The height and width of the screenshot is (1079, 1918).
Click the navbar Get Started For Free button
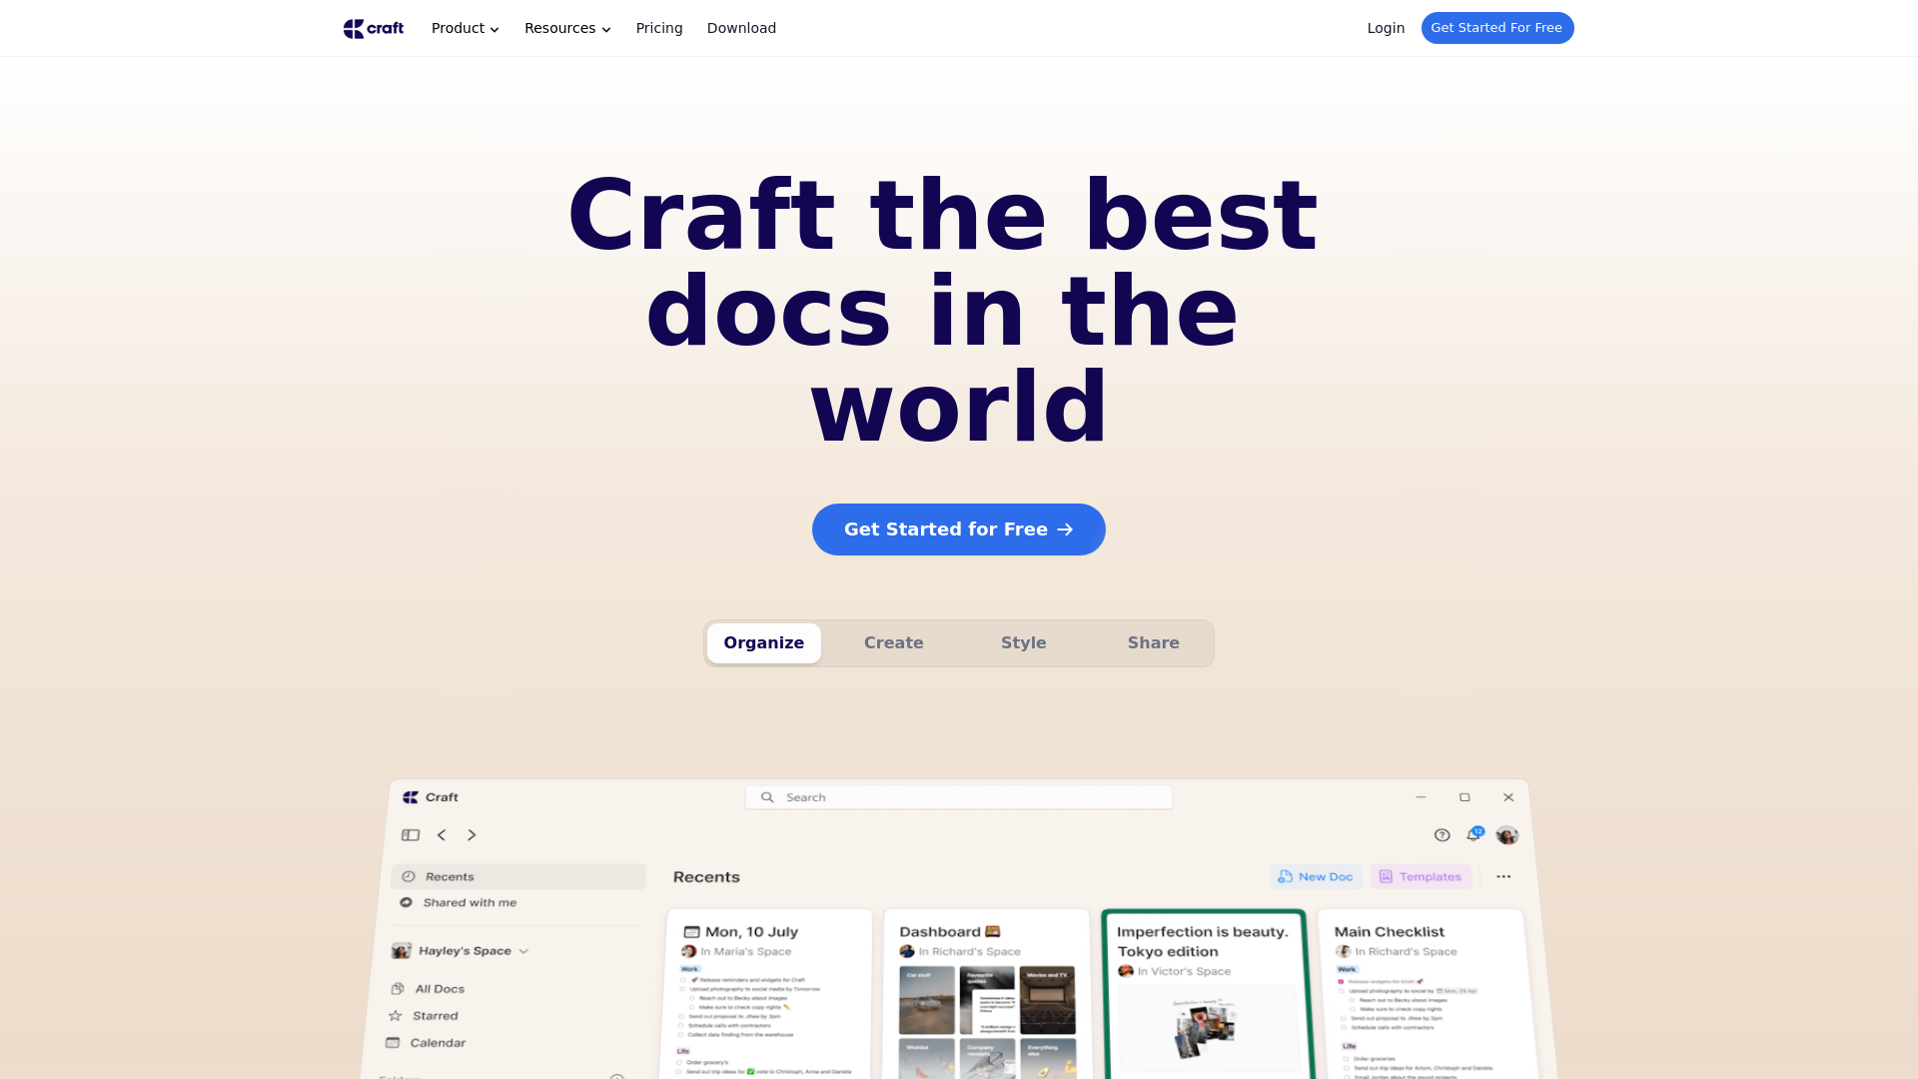click(x=1497, y=28)
